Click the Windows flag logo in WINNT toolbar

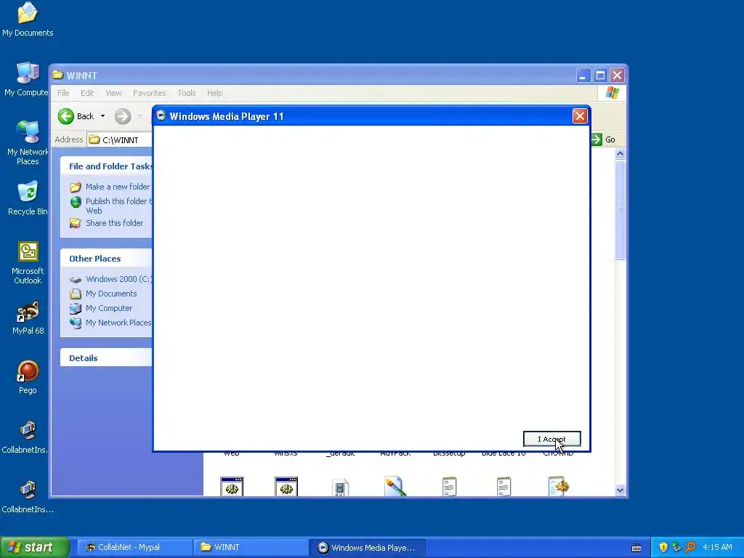pyautogui.click(x=612, y=92)
